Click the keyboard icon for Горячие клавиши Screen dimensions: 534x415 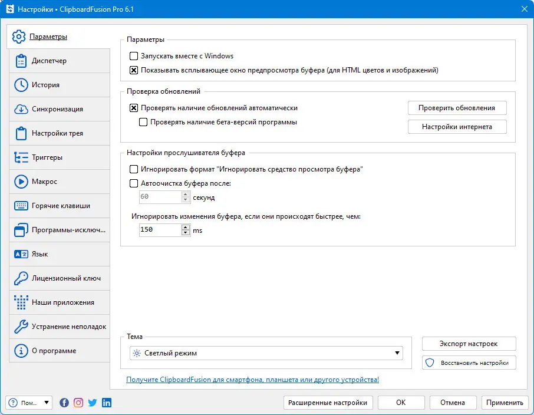pos(22,206)
